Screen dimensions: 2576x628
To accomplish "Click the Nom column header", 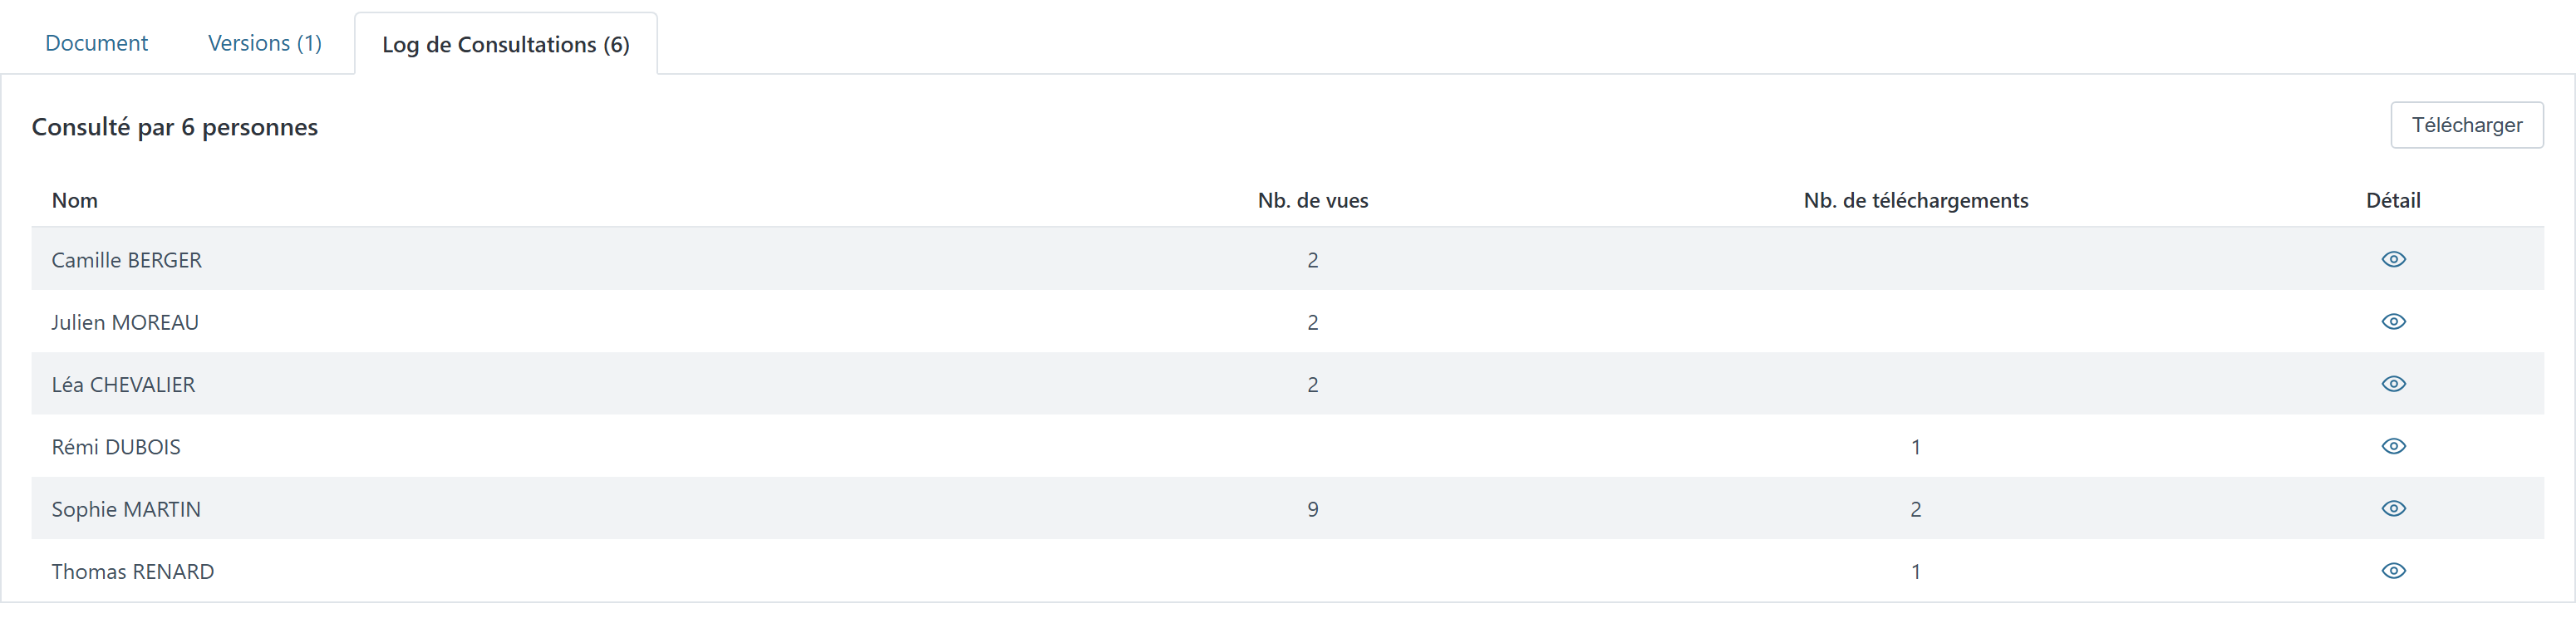I will (75, 200).
